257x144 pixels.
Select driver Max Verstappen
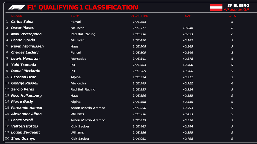click(26, 34)
